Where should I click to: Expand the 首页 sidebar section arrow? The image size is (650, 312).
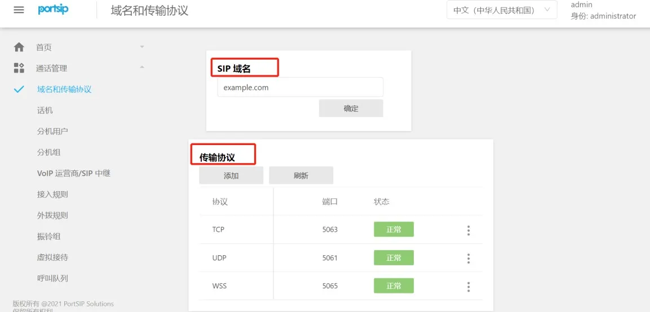point(142,47)
